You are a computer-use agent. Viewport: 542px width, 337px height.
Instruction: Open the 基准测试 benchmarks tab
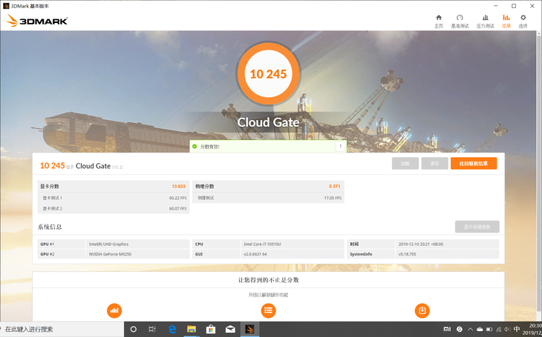pyautogui.click(x=460, y=21)
